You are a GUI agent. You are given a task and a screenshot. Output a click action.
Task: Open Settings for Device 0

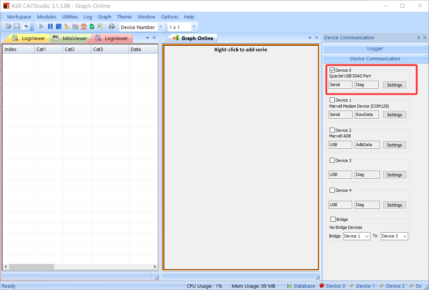tap(394, 85)
